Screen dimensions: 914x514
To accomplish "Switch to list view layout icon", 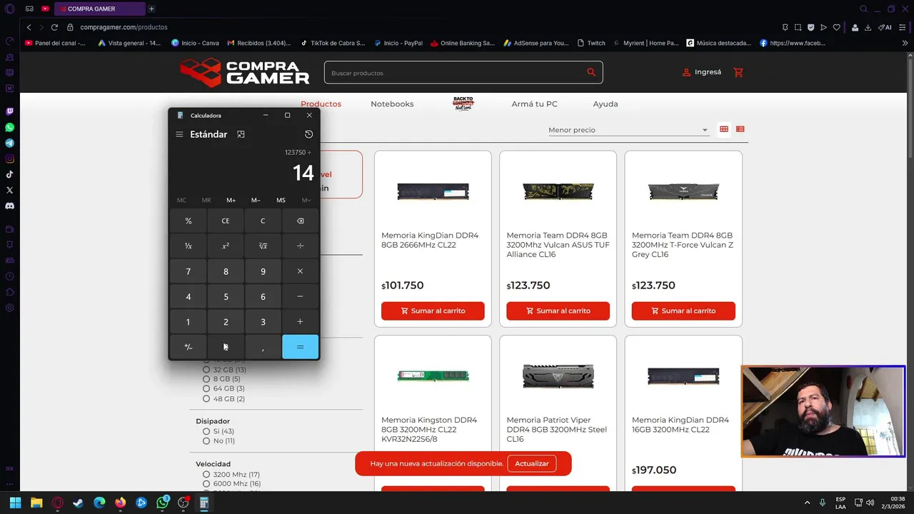I will click(740, 129).
